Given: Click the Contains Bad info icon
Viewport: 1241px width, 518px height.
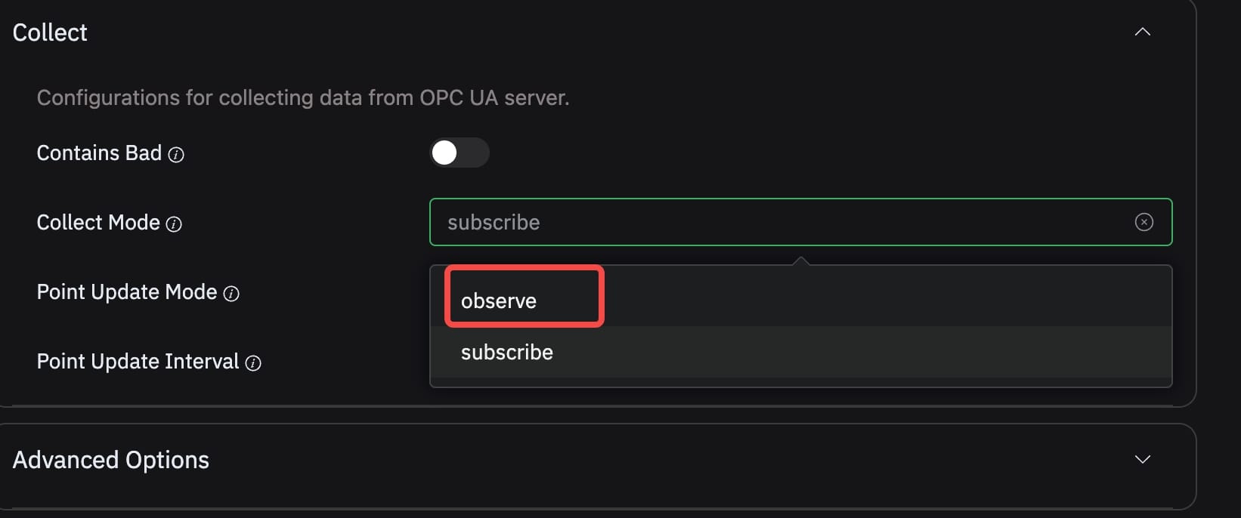Looking at the screenshot, I should click(x=176, y=155).
